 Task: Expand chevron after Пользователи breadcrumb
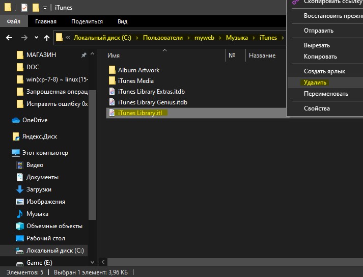point(188,38)
